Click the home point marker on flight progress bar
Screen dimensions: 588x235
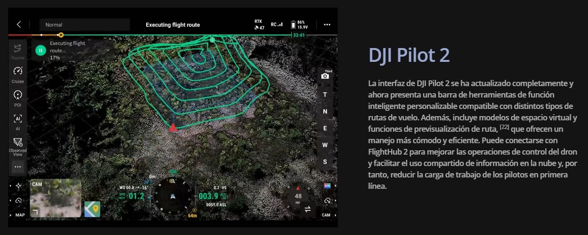tap(60, 35)
